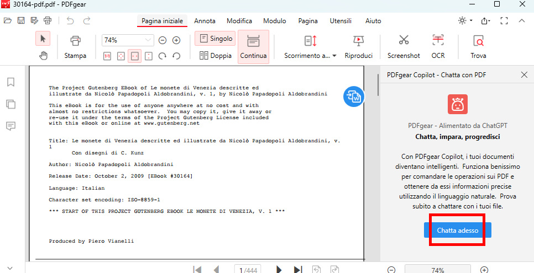This screenshot has width=534, height=273.
Task: Zoom out with the minus icon in ribbon
Action: pyautogui.click(x=163, y=40)
